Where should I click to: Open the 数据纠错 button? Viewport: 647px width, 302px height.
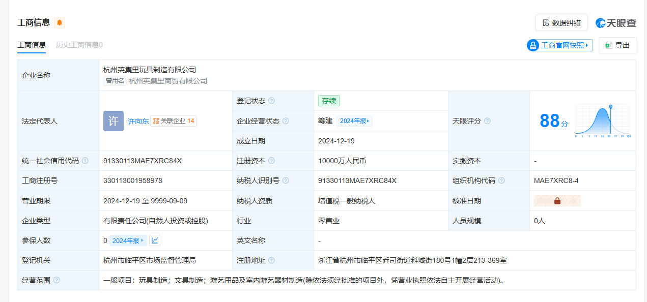point(561,23)
